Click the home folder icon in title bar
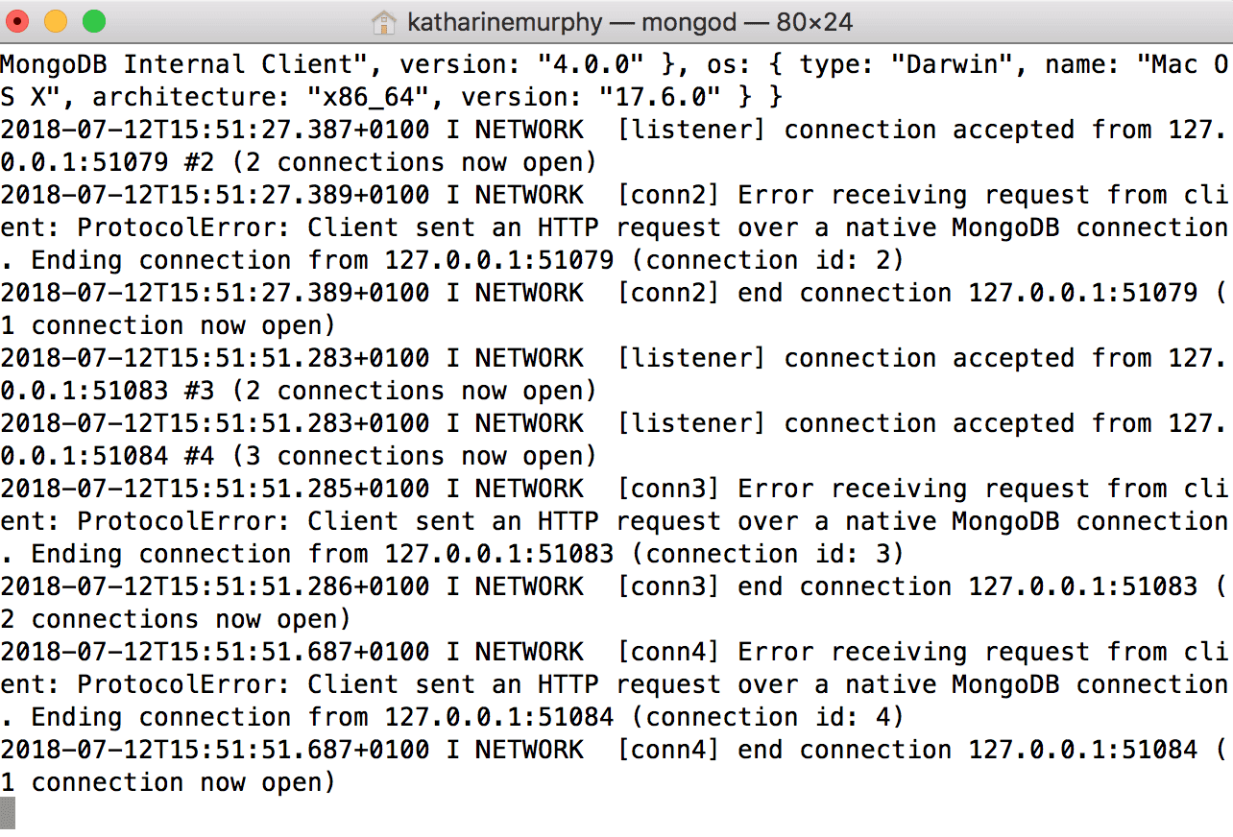The height and width of the screenshot is (837, 1233). pyautogui.click(x=384, y=21)
